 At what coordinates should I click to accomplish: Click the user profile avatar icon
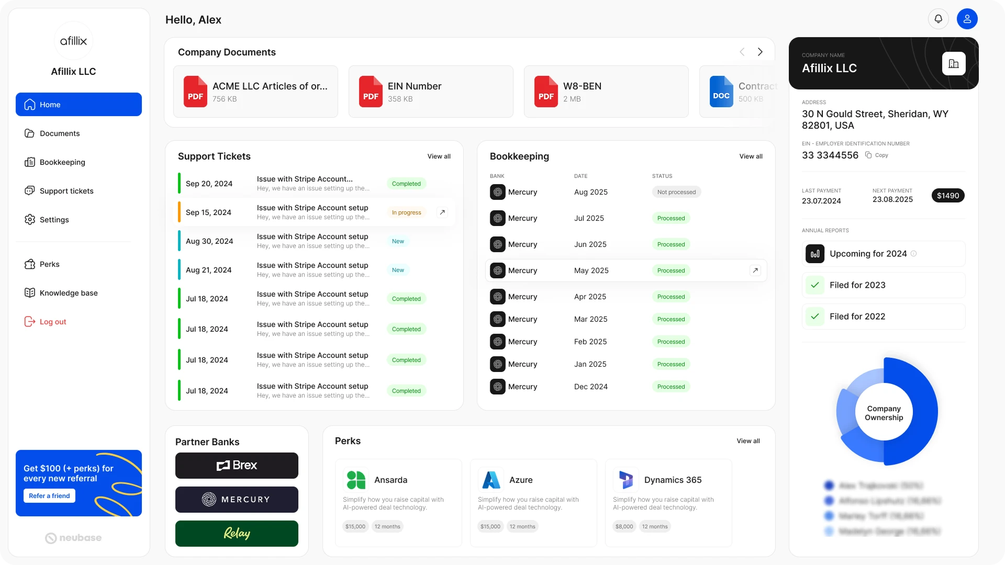967,19
